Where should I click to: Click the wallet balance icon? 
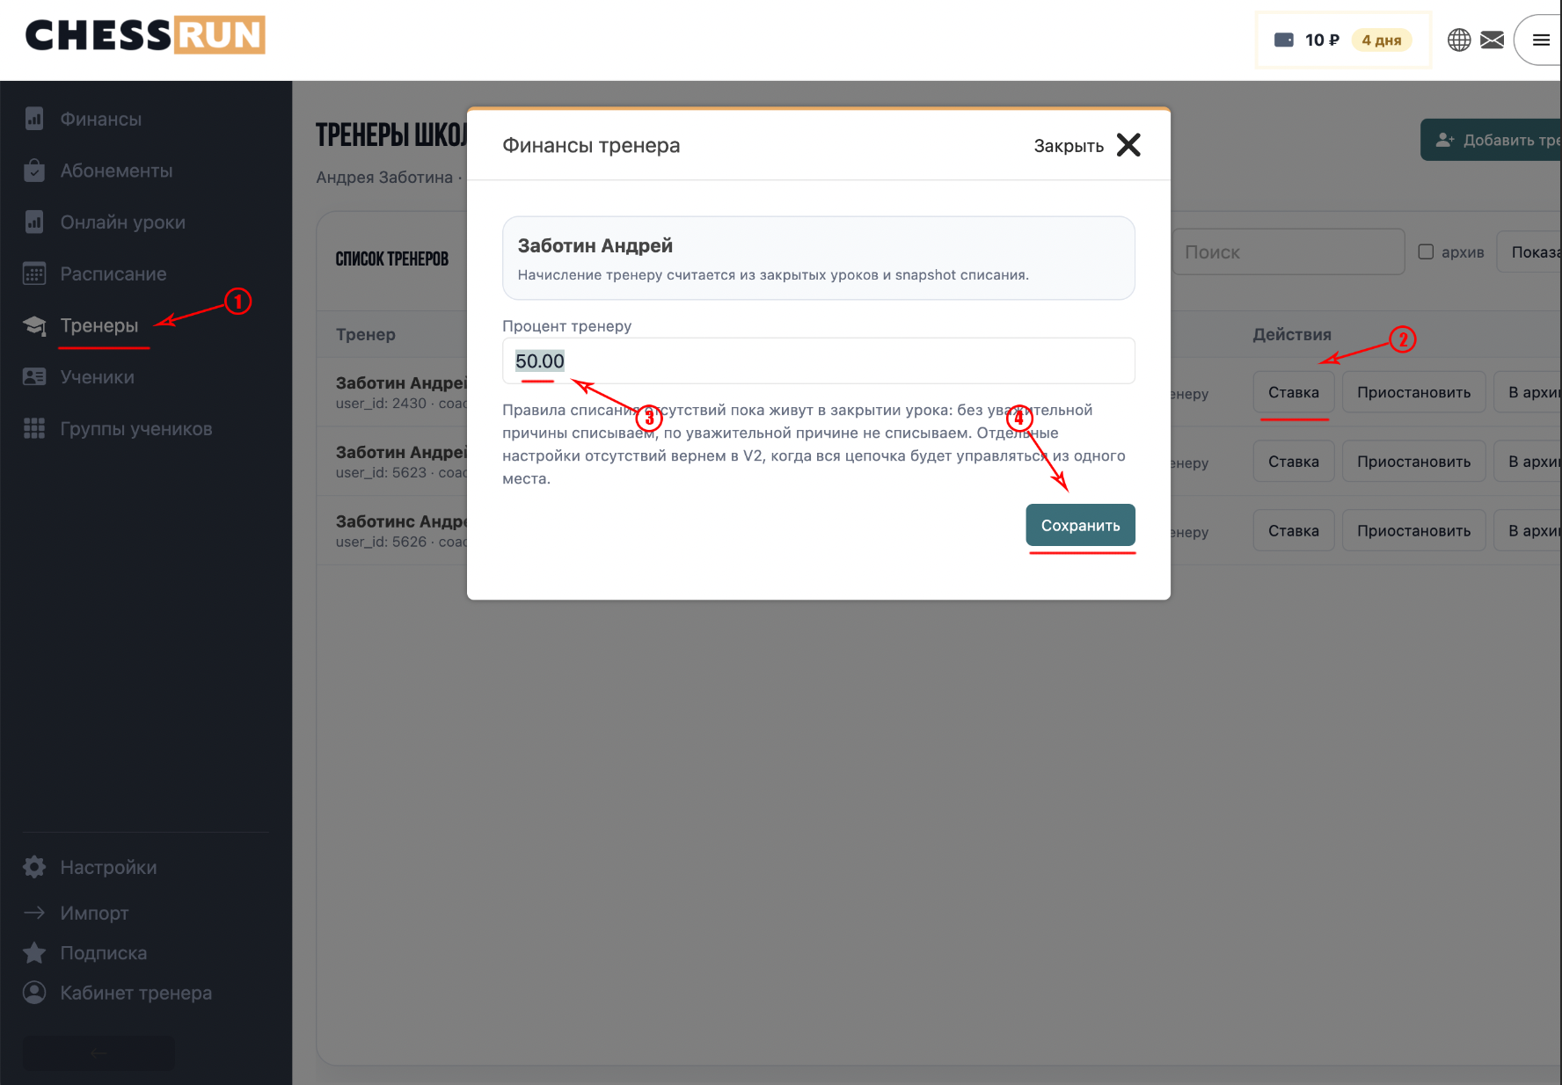tap(1284, 40)
